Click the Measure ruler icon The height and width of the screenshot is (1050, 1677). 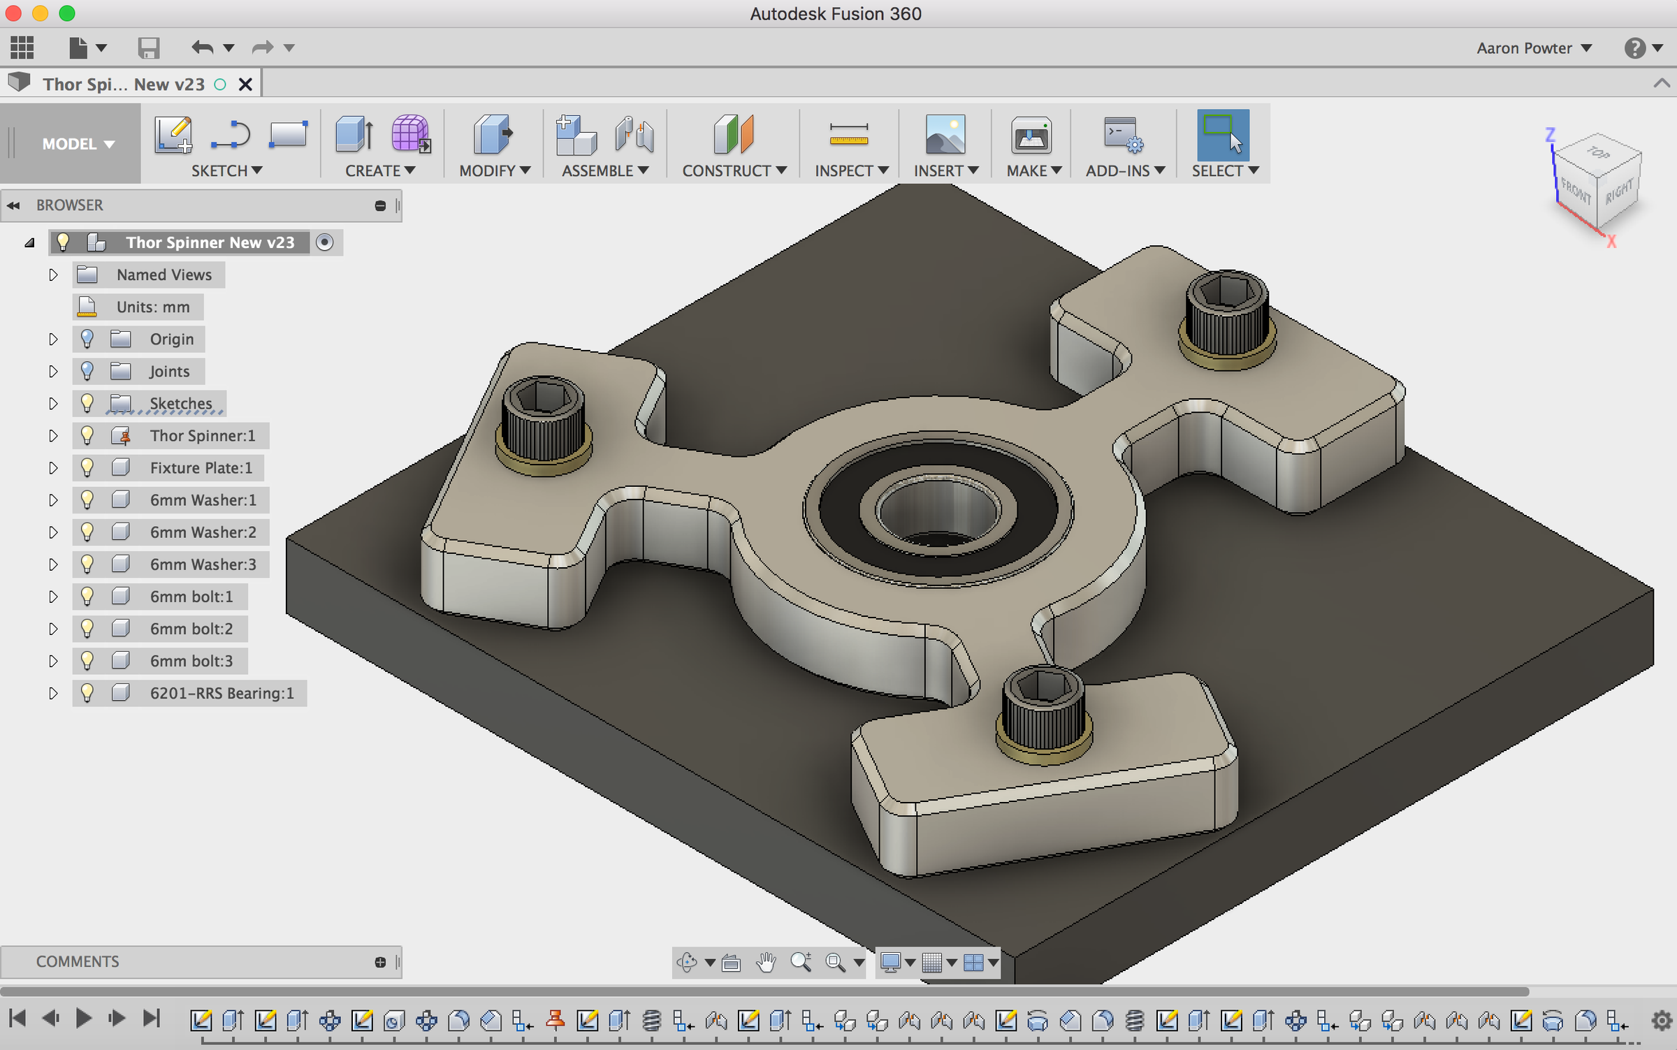click(848, 133)
